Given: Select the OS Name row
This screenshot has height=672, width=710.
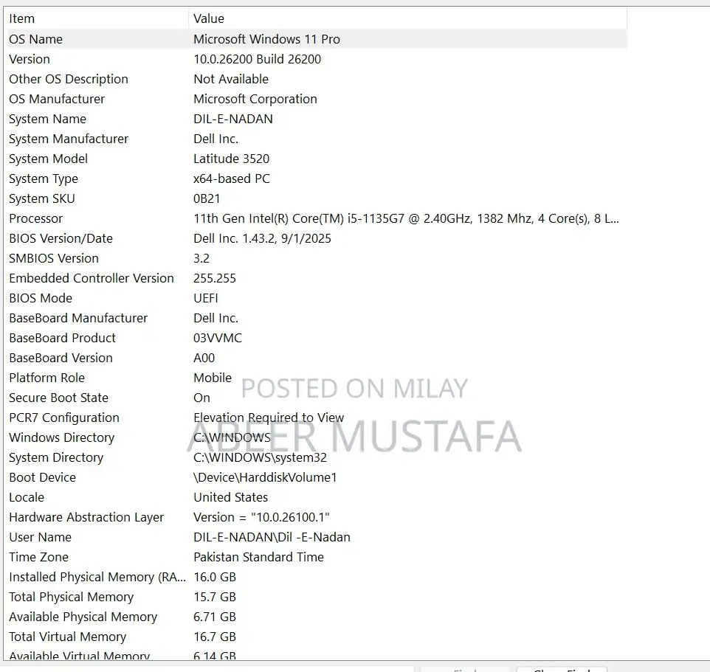Looking at the screenshot, I should coord(35,39).
